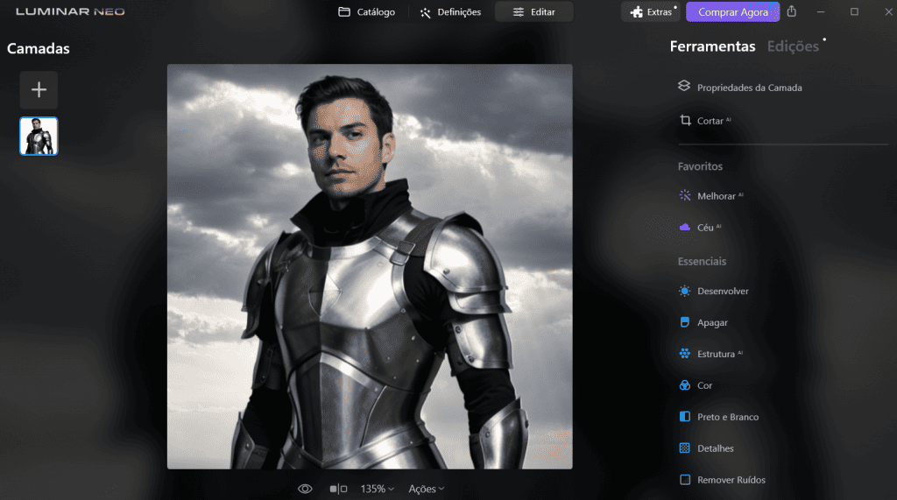
Task: Click the share export icon
Action: pyautogui.click(x=792, y=12)
